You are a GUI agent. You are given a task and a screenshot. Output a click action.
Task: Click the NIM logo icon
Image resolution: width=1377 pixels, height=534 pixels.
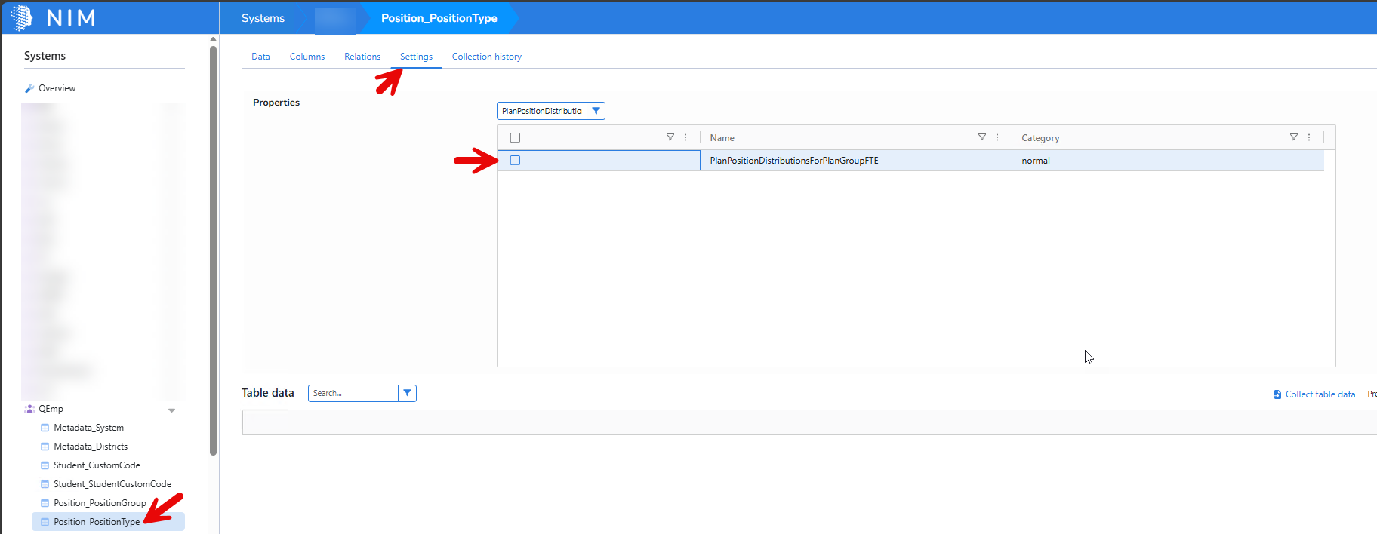click(x=22, y=17)
